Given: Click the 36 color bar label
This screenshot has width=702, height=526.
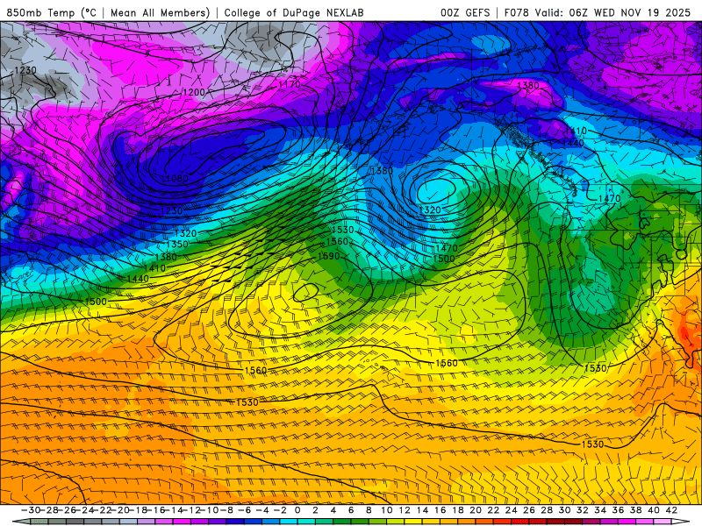Looking at the screenshot, I should [x=618, y=510].
